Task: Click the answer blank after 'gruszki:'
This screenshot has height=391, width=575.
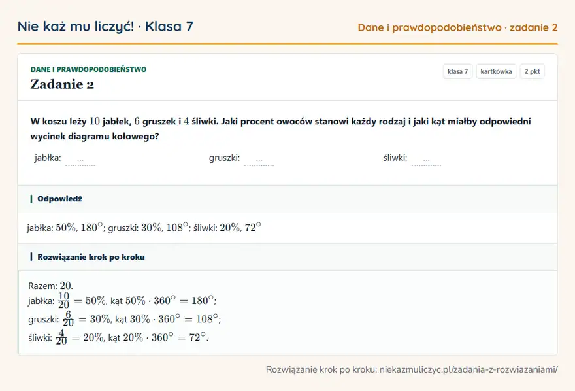Action: tap(259, 160)
